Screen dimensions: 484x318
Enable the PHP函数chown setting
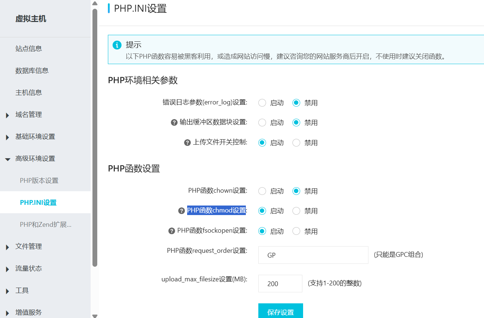[x=262, y=191]
